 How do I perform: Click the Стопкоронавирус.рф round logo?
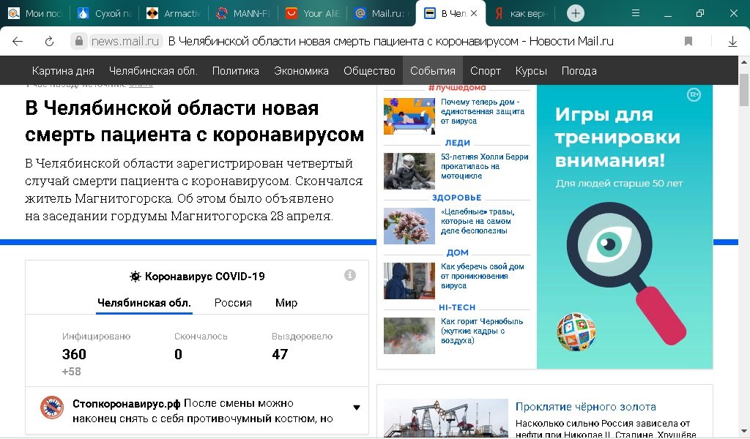click(52, 408)
